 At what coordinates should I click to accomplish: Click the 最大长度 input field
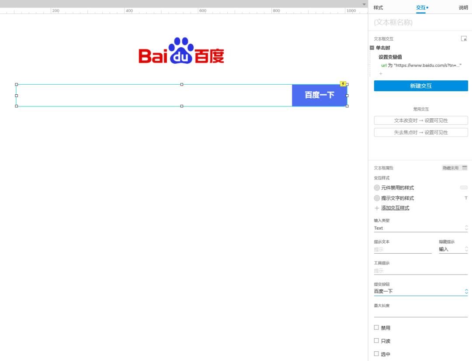421,313
